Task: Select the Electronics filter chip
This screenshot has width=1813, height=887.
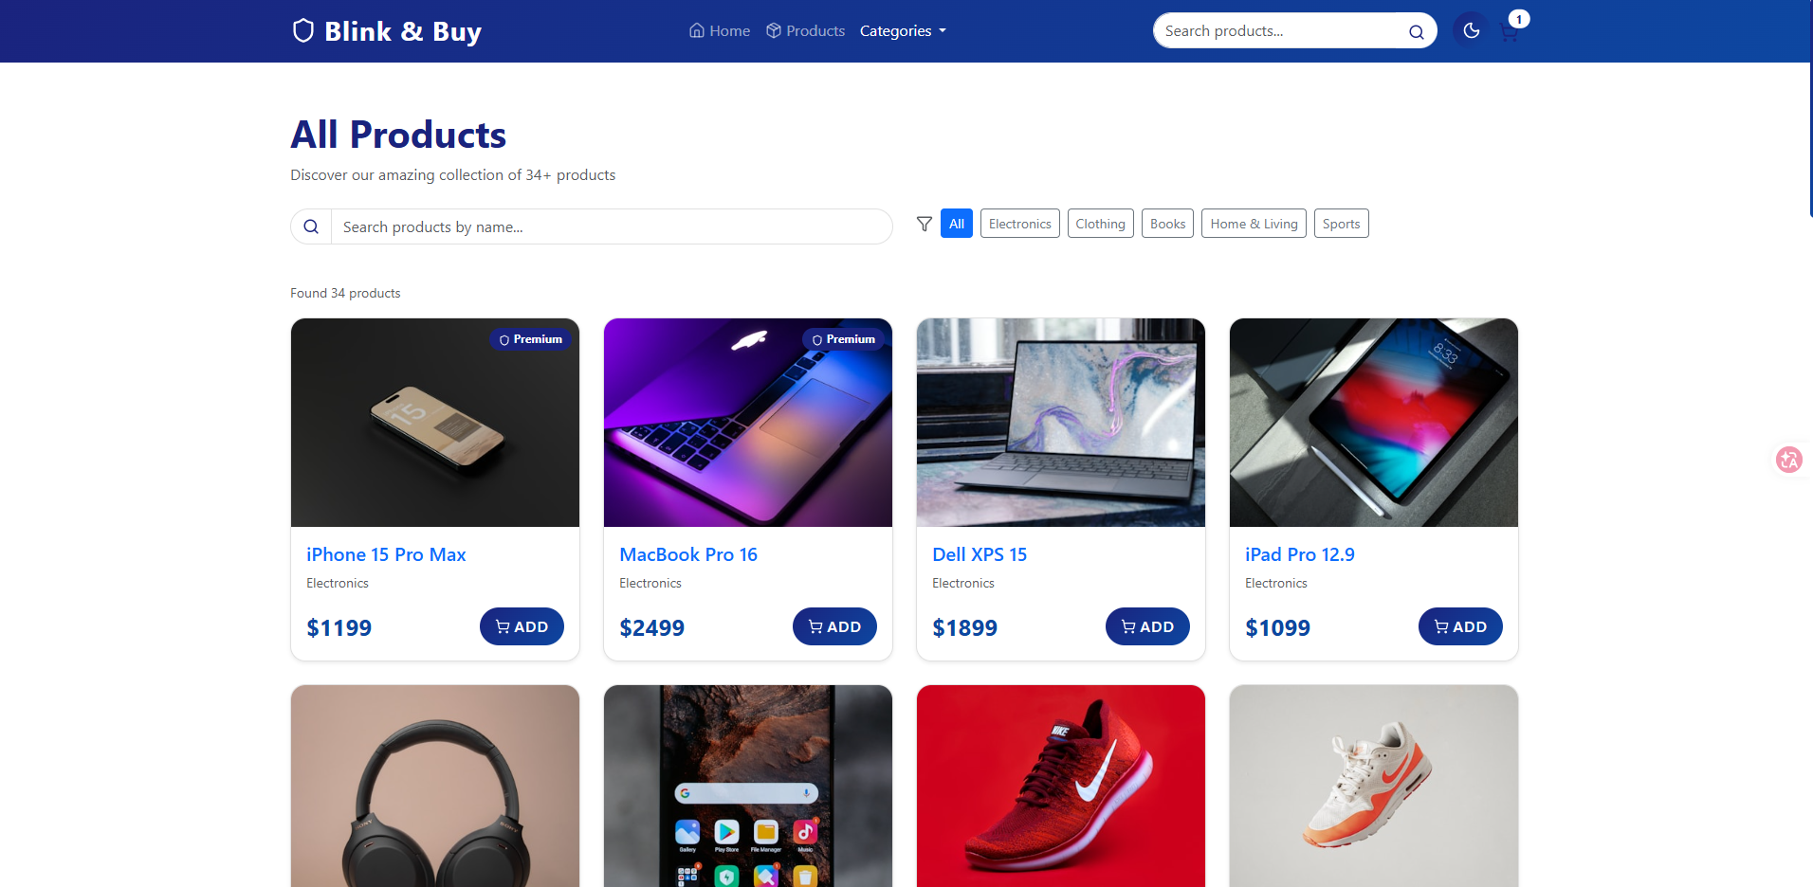Action: (x=1019, y=224)
